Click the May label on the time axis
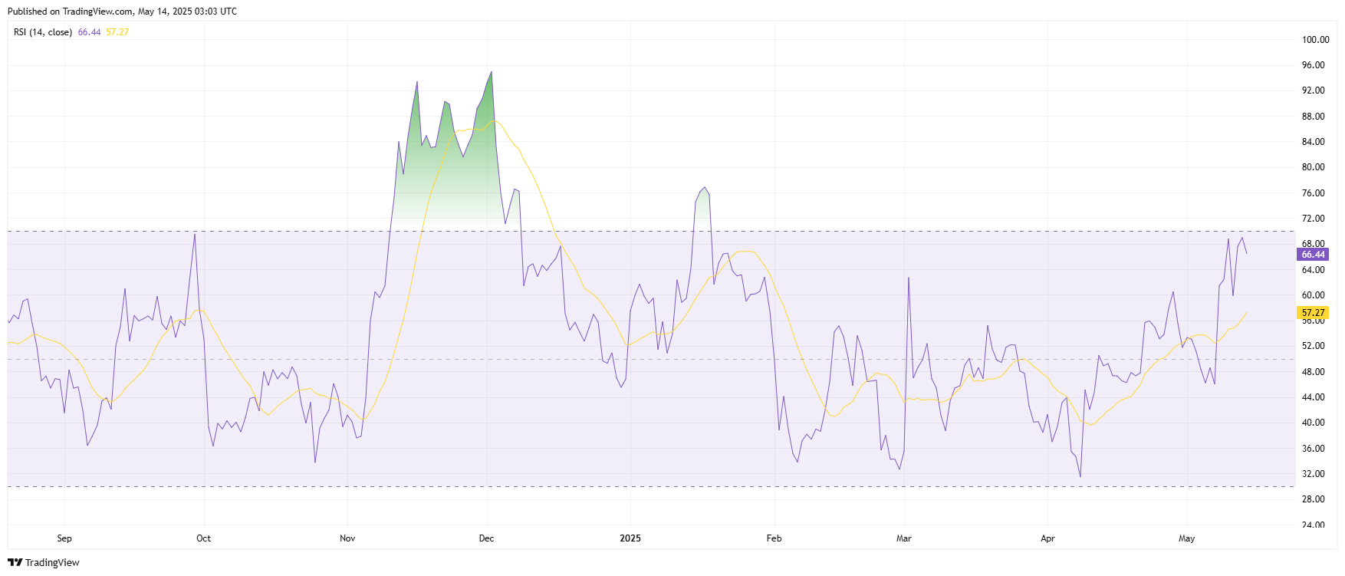Viewport: 1345px width, 576px height. pyautogui.click(x=1187, y=538)
